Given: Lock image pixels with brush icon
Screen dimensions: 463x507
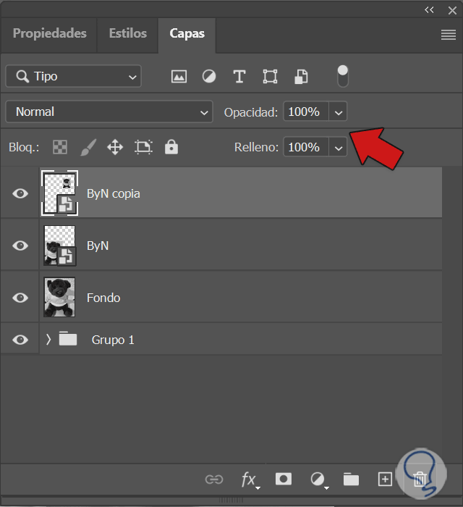Looking at the screenshot, I should click(x=88, y=148).
